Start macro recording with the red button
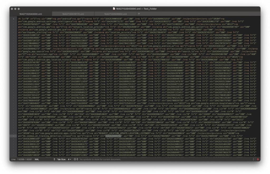Screen dimensions: 270x174 tap(258, 159)
